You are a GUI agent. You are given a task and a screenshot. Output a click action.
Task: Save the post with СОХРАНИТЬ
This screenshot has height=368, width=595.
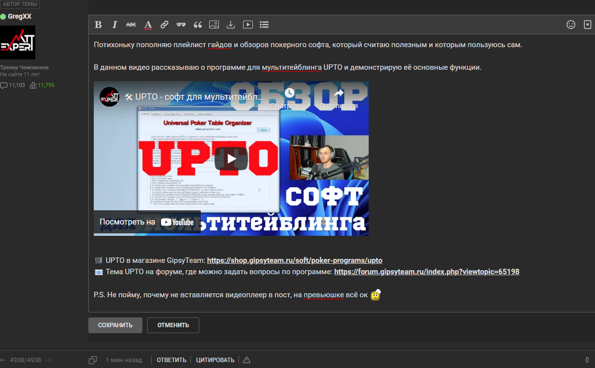point(115,325)
